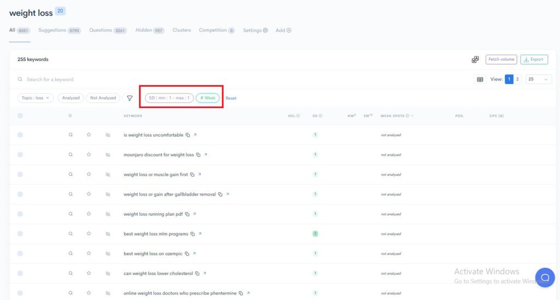Switch to View 1
This screenshot has width=560, height=300.
point(509,79)
